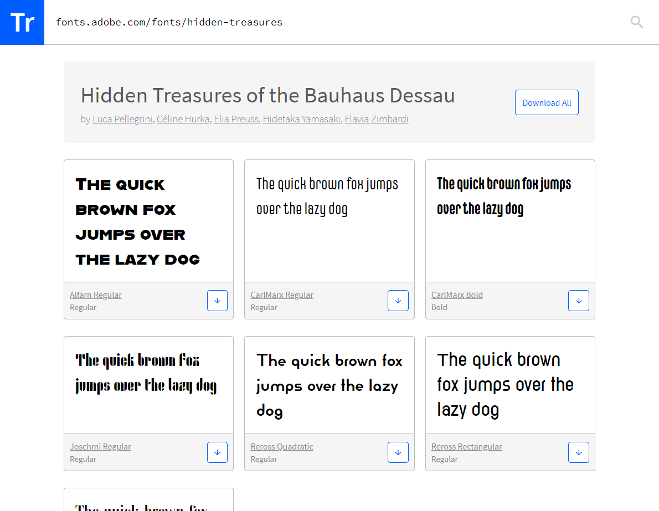Open Flavia Zimbardi author link
The width and height of the screenshot is (659, 511).
coord(377,119)
